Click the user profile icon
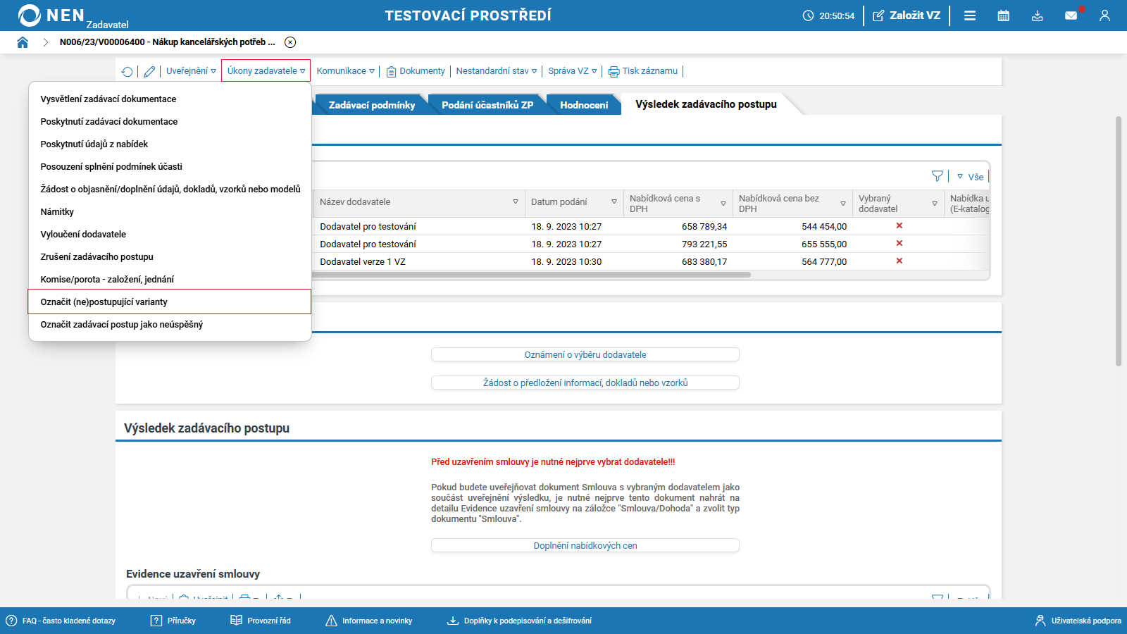 pyautogui.click(x=1104, y=15)
